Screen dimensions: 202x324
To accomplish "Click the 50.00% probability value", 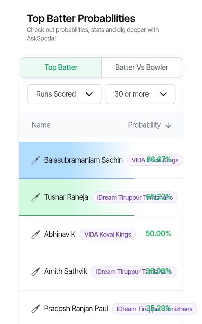I will tap(158, 234).
